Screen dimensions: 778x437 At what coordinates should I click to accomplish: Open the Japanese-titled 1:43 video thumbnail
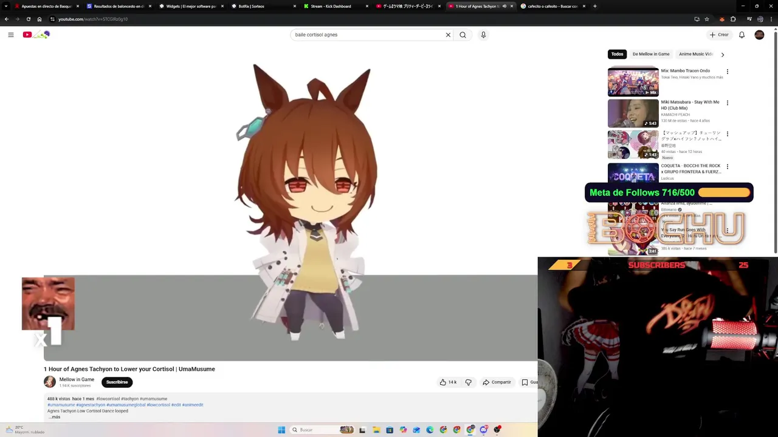[x=633, y=144]
